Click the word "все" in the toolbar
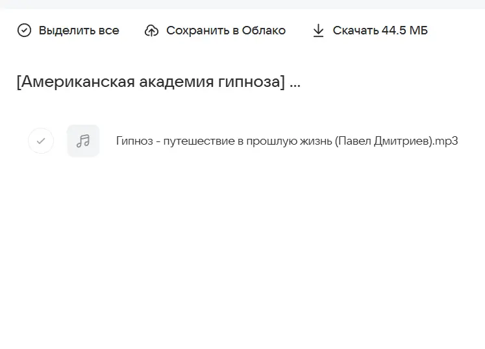485x349 pixels. coord(109,30)
